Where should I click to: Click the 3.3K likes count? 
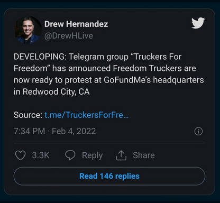click(x=41, y=155)
